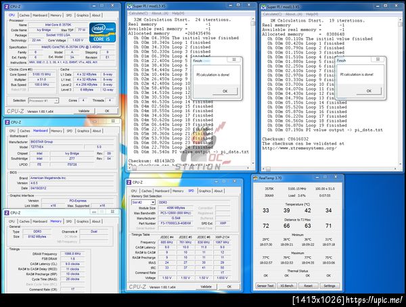Open RealTemp Settings

(330, 286)
